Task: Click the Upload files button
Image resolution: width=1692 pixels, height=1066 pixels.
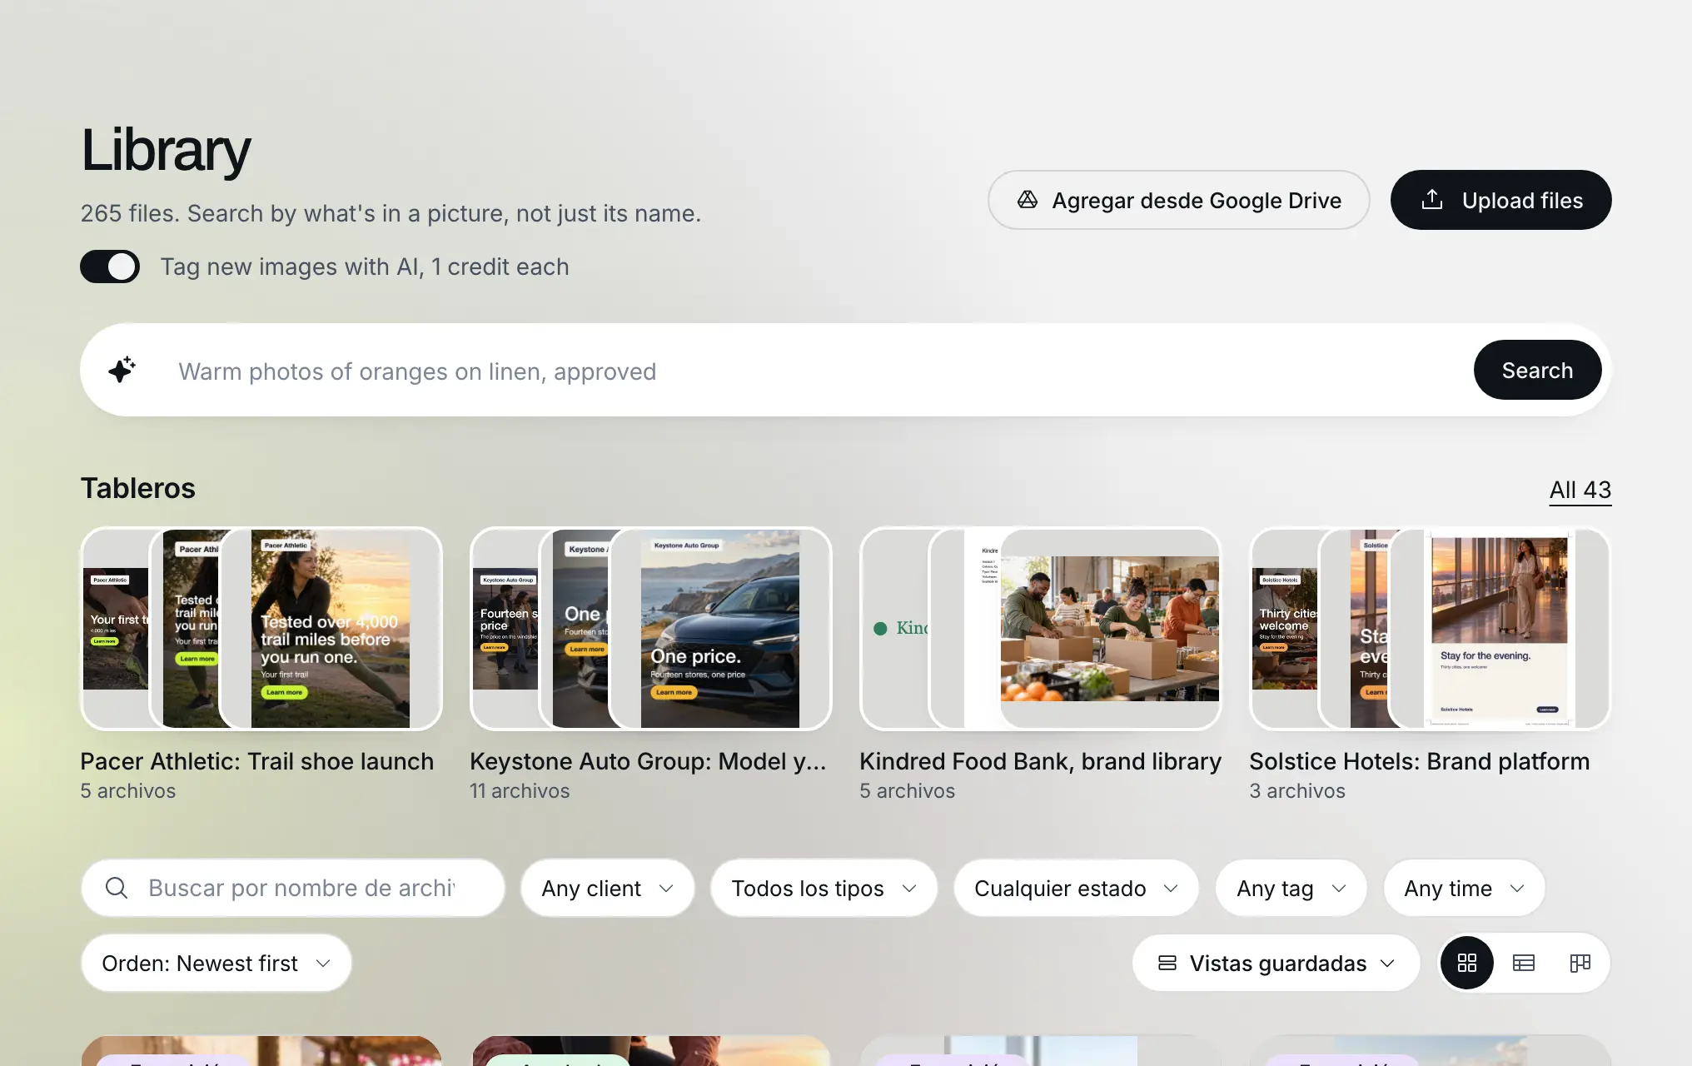Action: point(1500,200)
